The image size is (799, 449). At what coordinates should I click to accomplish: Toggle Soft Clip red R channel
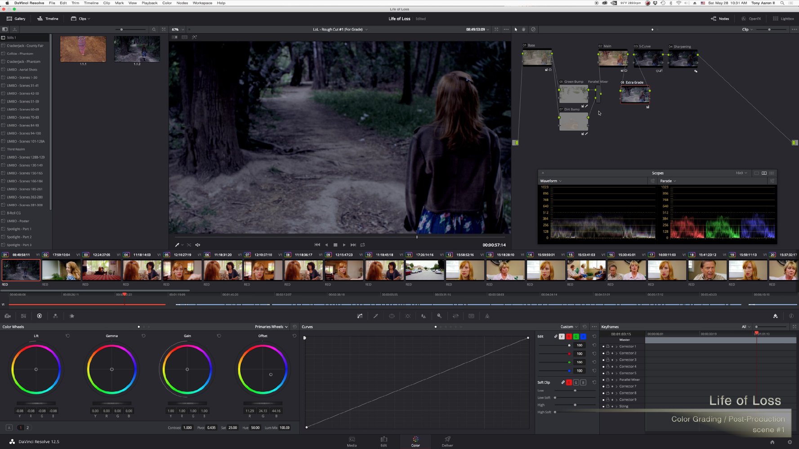569,382
